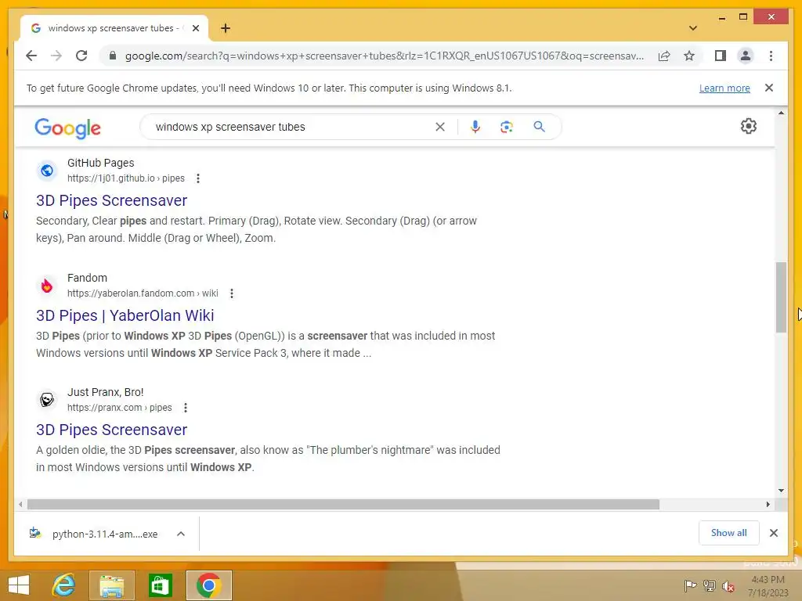This screenshot has height=601, width=802.
Task: Expand python download options chevron
Action: tap(181, 534)
